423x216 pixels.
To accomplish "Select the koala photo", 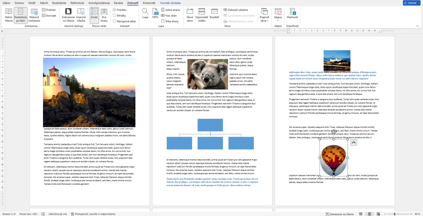I will [x=208, y=74].
